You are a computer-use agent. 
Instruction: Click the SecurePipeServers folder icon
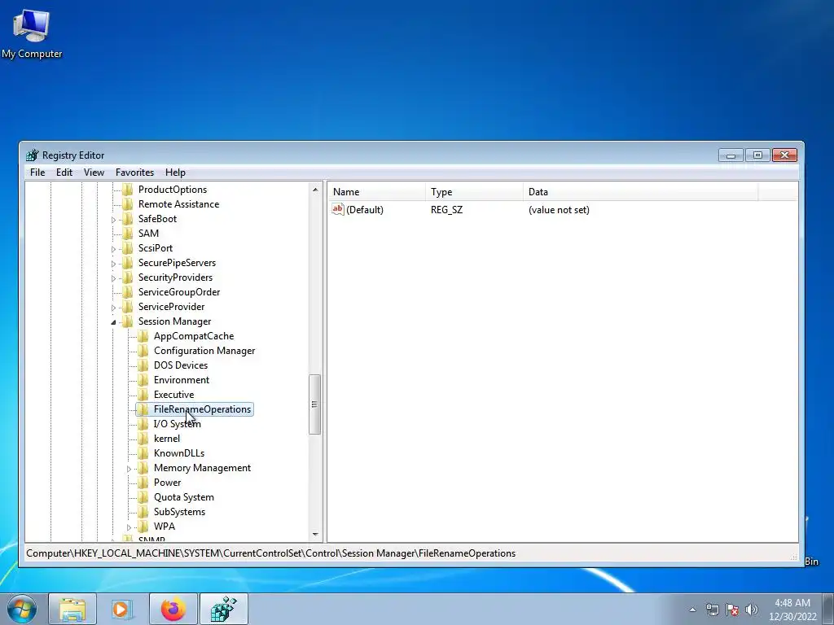point(128,263)
